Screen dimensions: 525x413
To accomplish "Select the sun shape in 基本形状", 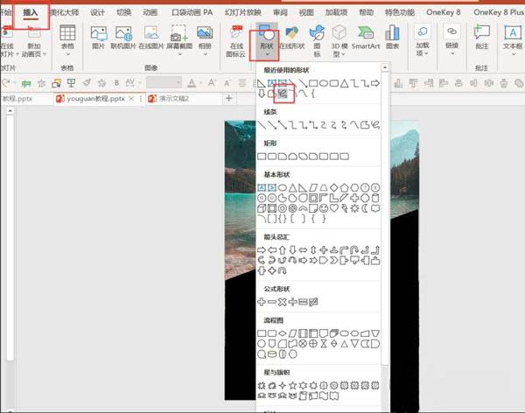I will click(x=354, y=208).
